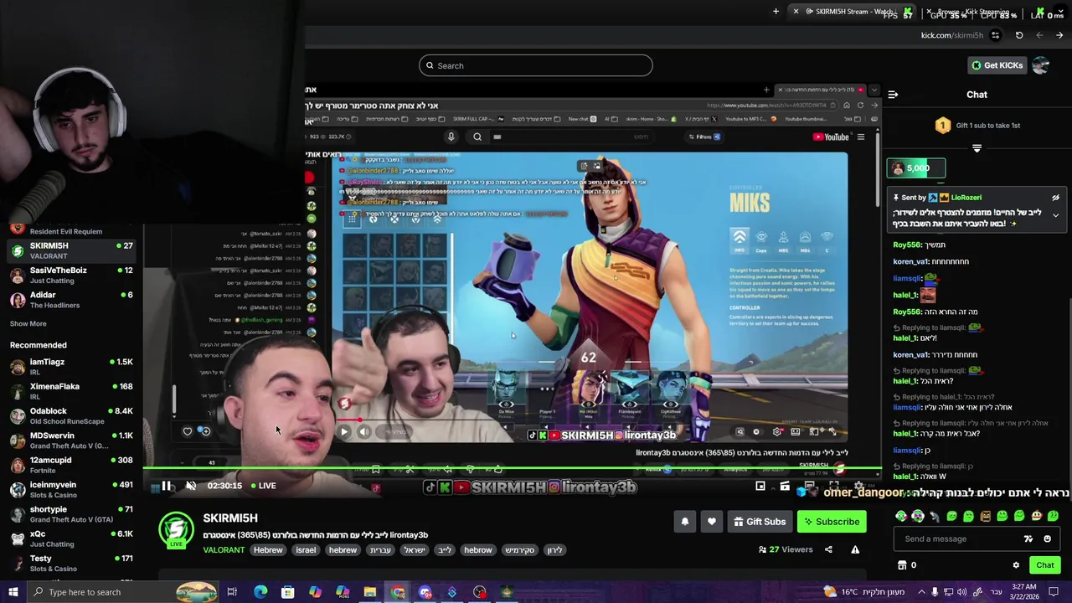Open the Windows Start menu
The height and width of the screenshot is (603, 1072).
[x=13, y=592]
